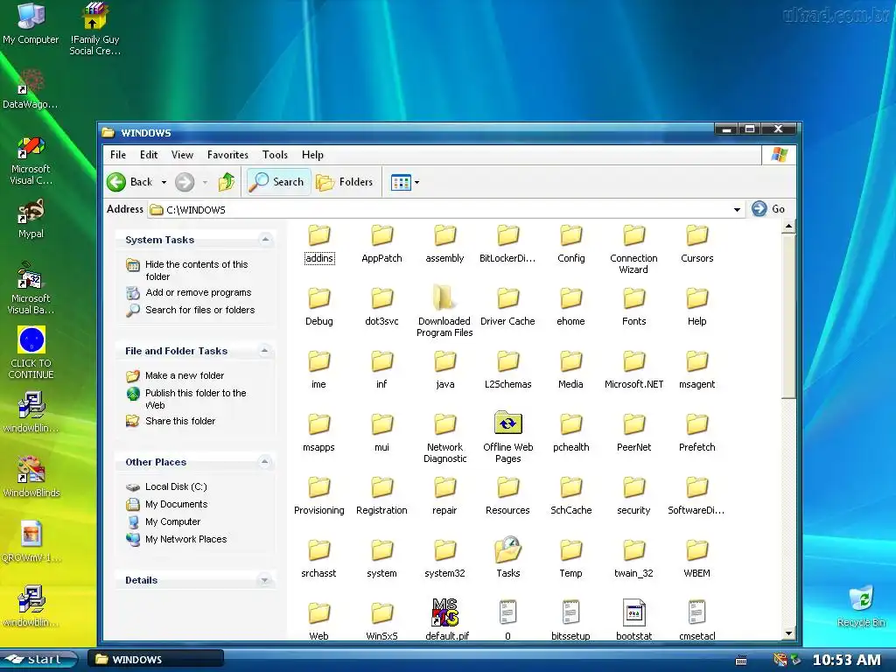Toggle the Folders pane button

tap(345, 182)
